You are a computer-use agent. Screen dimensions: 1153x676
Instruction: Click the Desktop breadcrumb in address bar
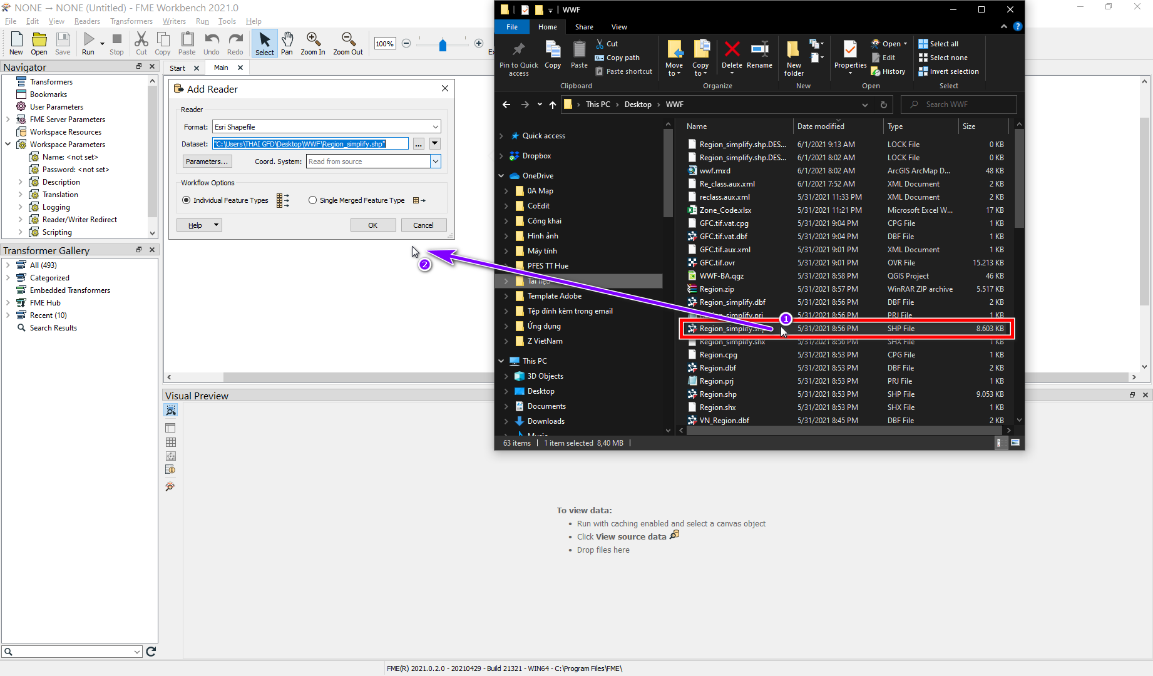click(x=638, y=105)
